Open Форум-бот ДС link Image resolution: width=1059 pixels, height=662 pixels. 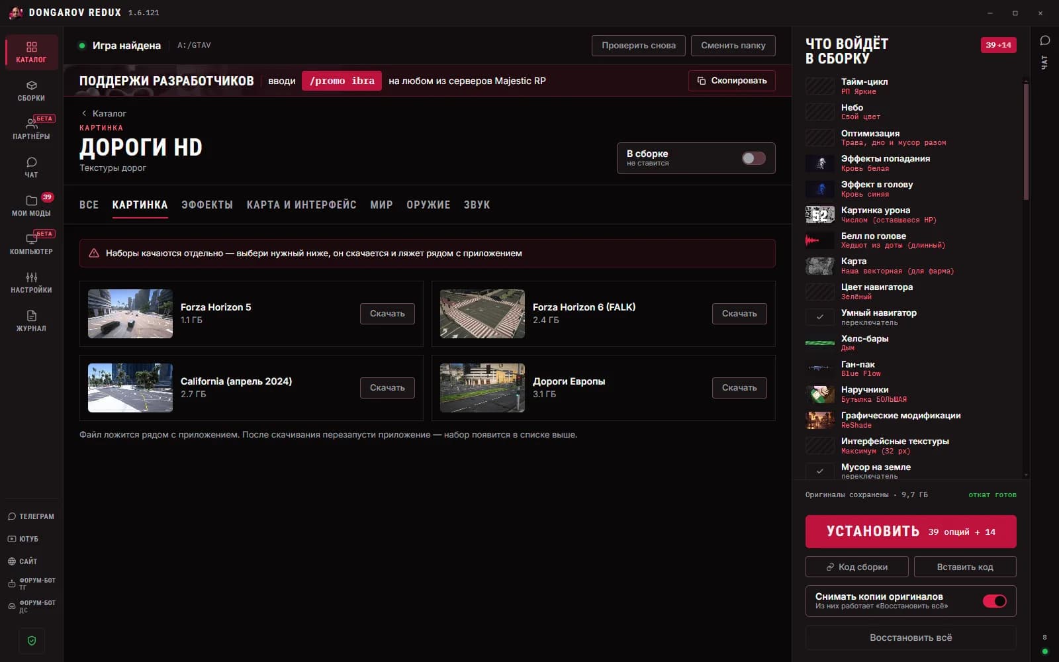31,606
